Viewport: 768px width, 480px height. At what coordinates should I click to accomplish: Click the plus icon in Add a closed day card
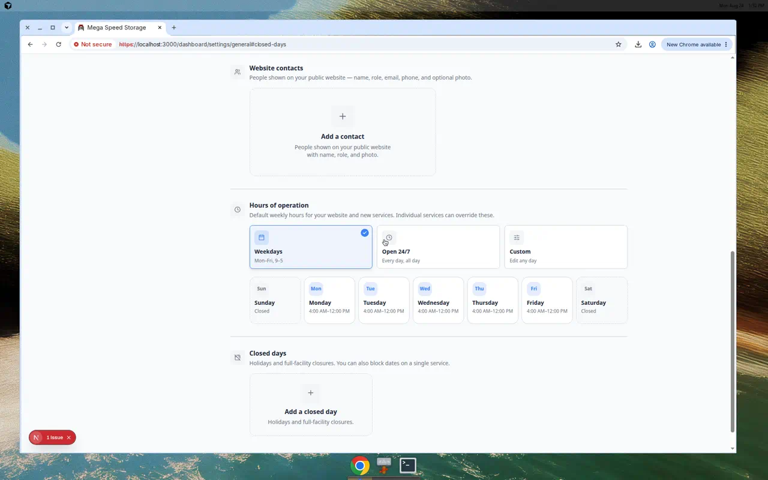pos(311,393)
